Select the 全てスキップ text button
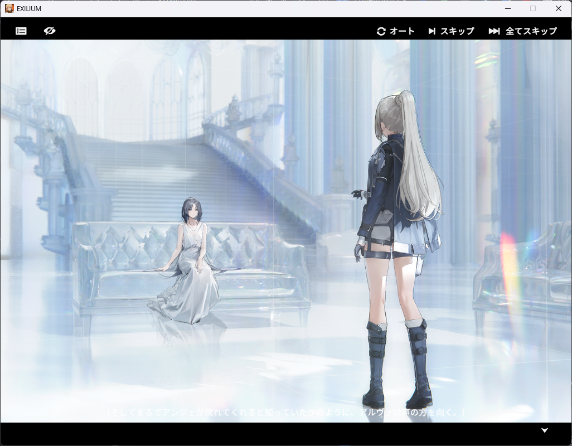The image size is (572, 446). (x=531, y=31)
